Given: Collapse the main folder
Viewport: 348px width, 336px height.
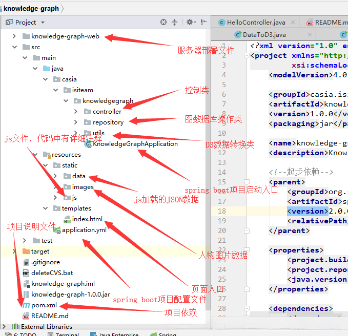Looking at the screenshot, I should click(x=25, y=58).
